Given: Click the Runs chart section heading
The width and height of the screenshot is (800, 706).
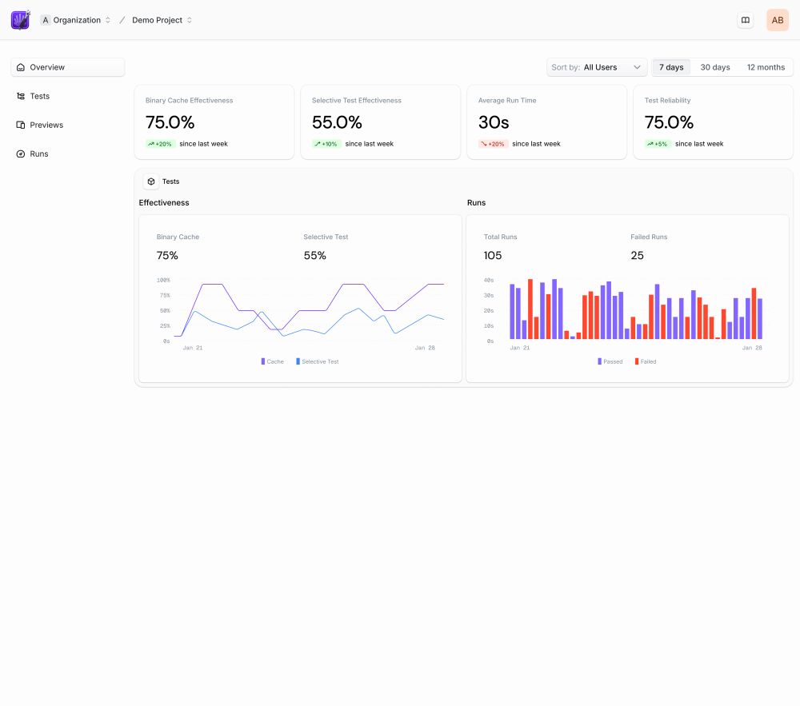Looking at the screenshot, I should (x=476, y=203).
